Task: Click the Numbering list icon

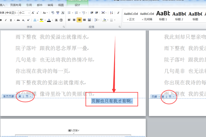Action: coord(76,13)
